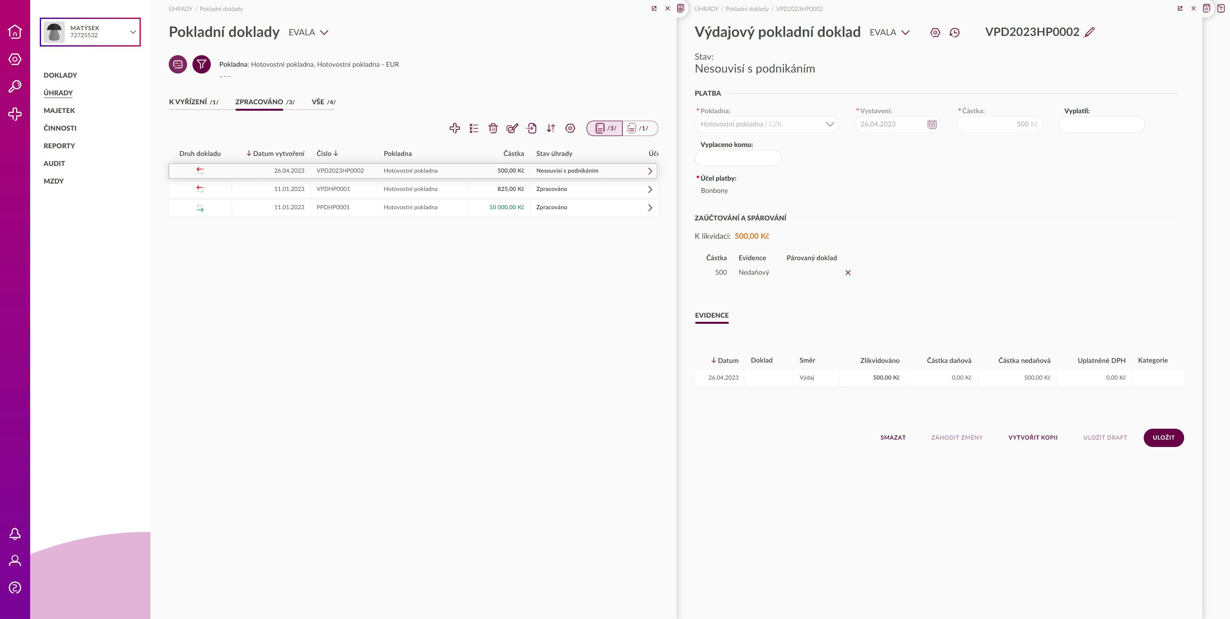
Task: Click the export document icon in list toolbar
Action: tap(532, 128)
